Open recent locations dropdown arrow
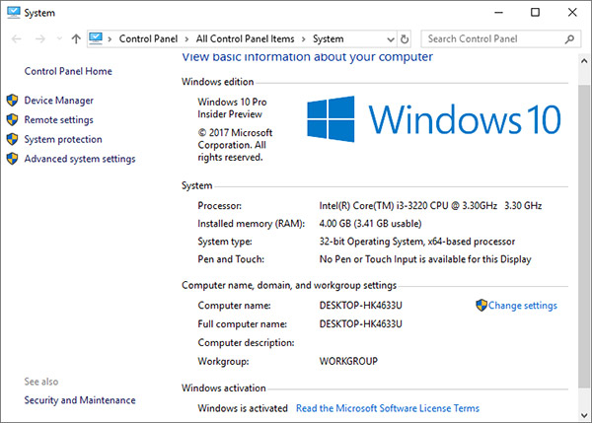 tap(59, 38)
